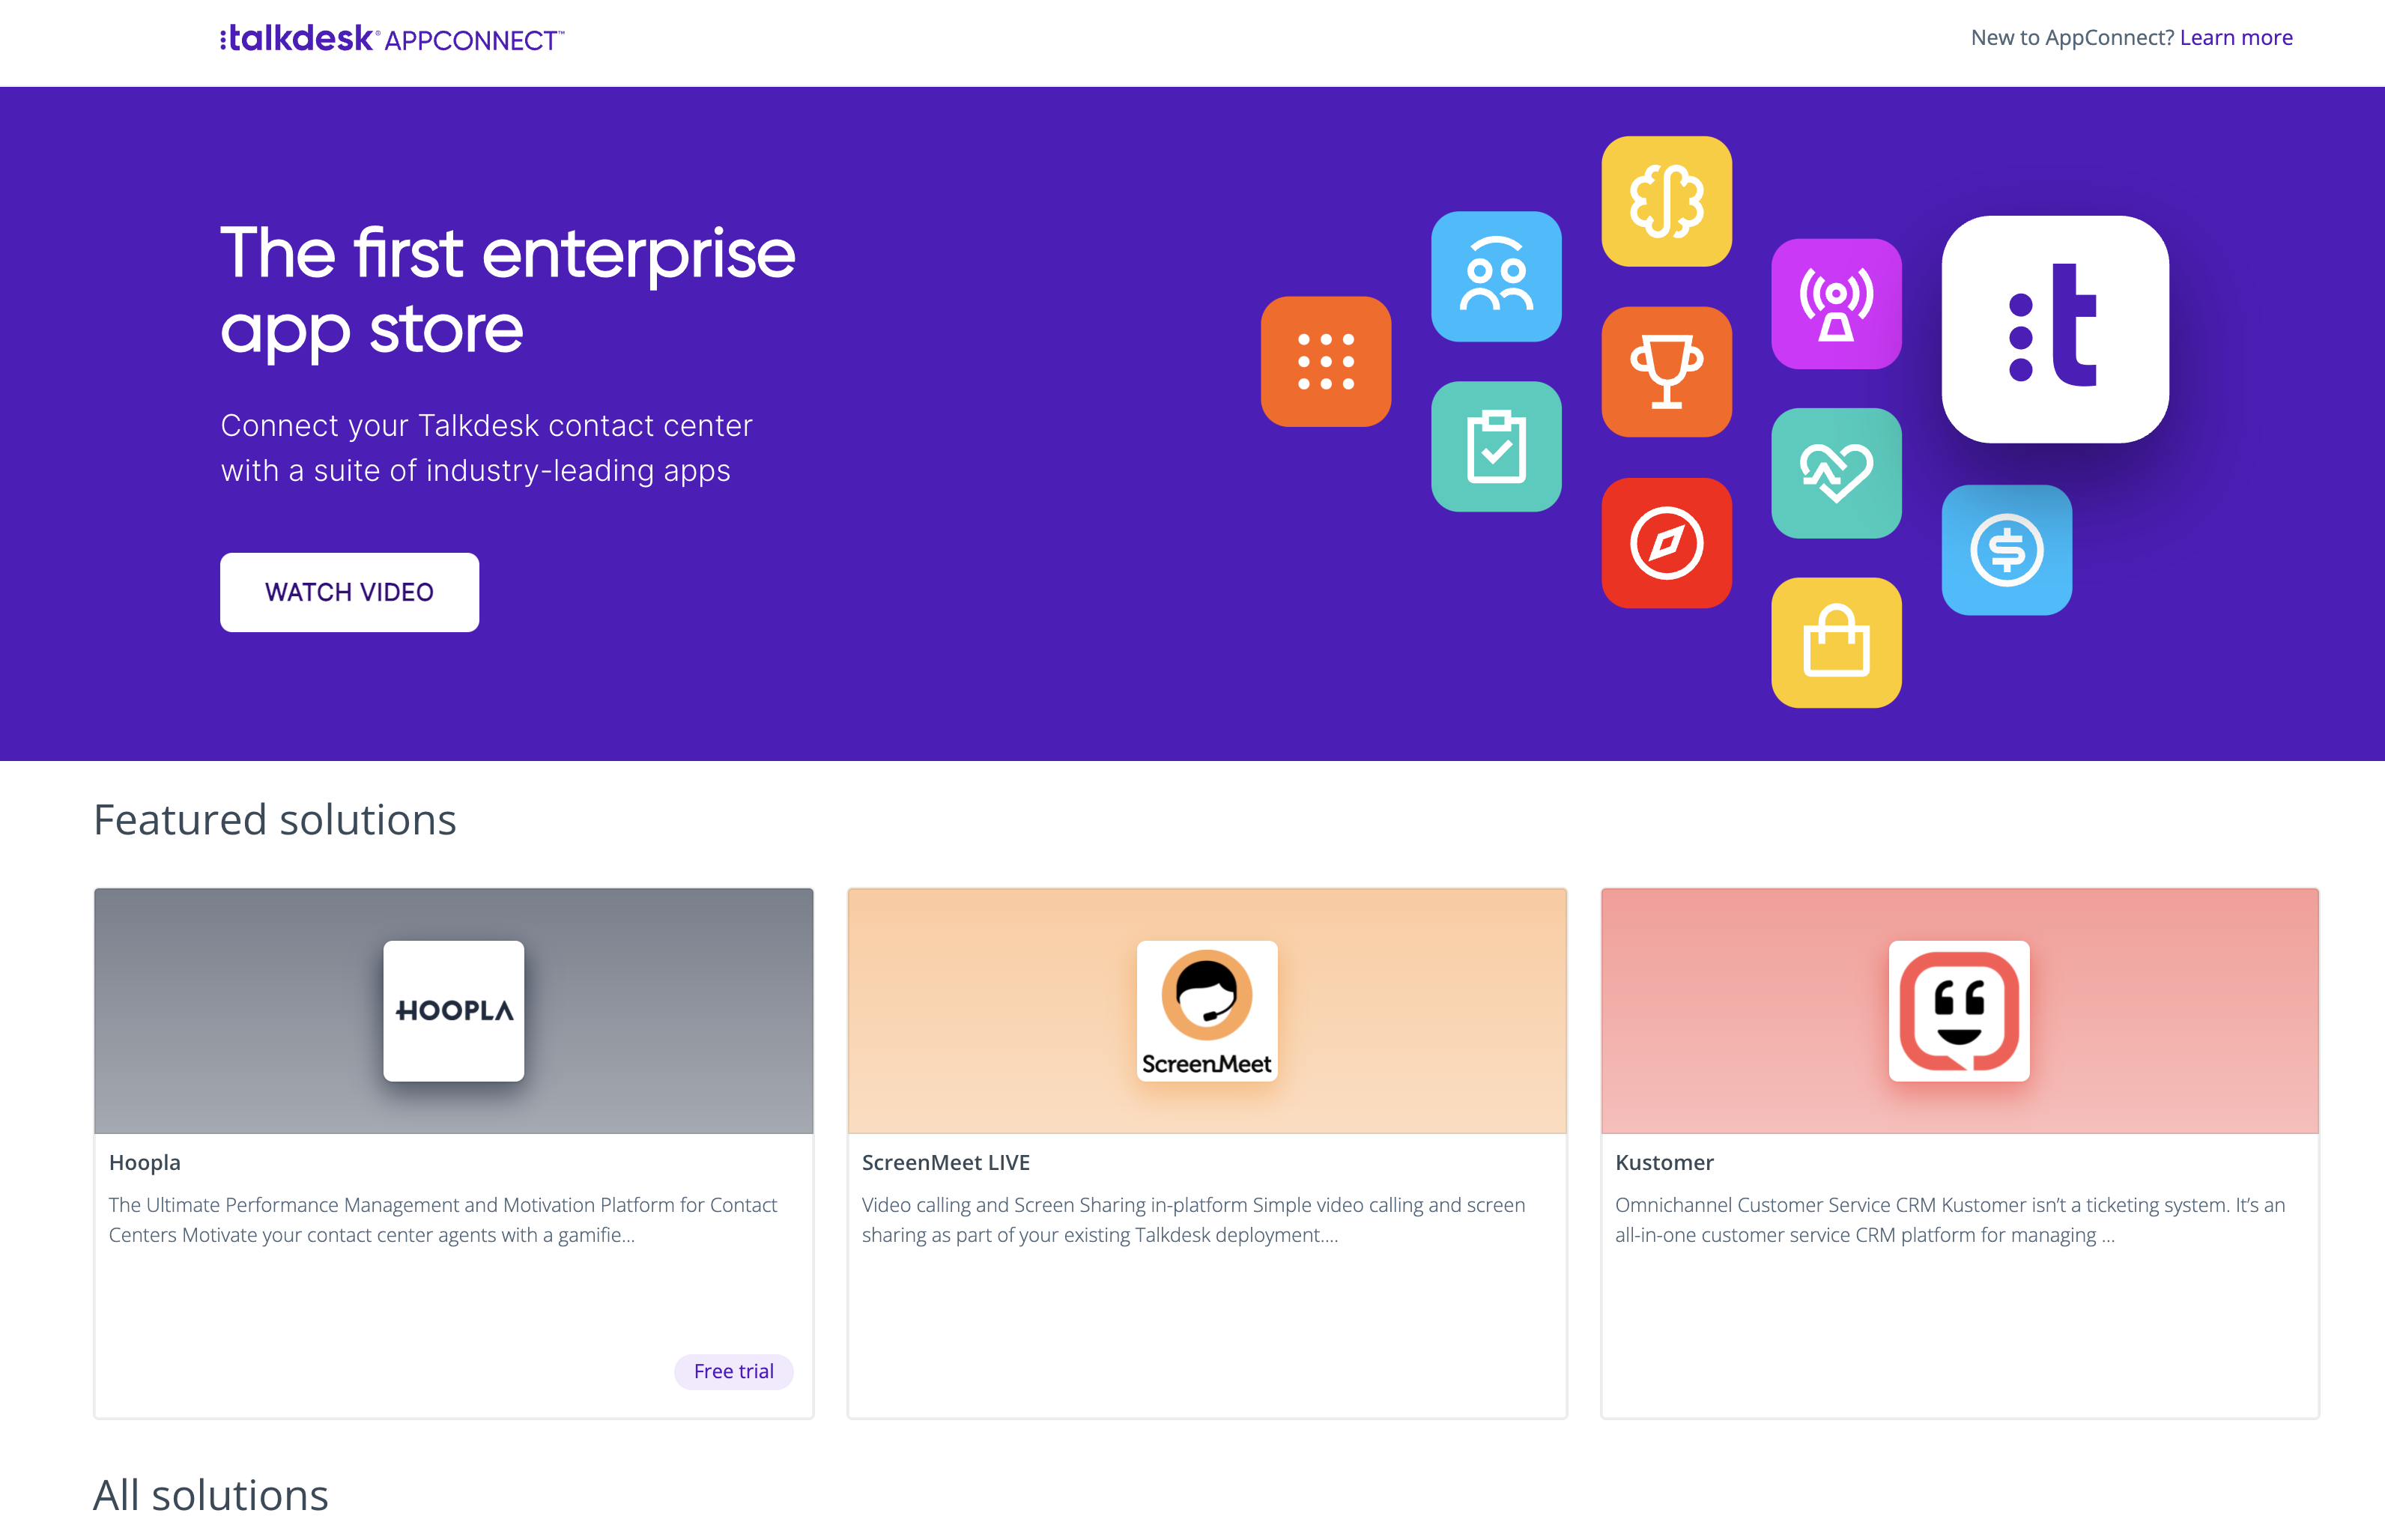Image resolution: width=2385 pixels, height=1540 pixels.
Task: Open the Talkdesk AppConnect home logo
Action: click(x=391, y=38)
